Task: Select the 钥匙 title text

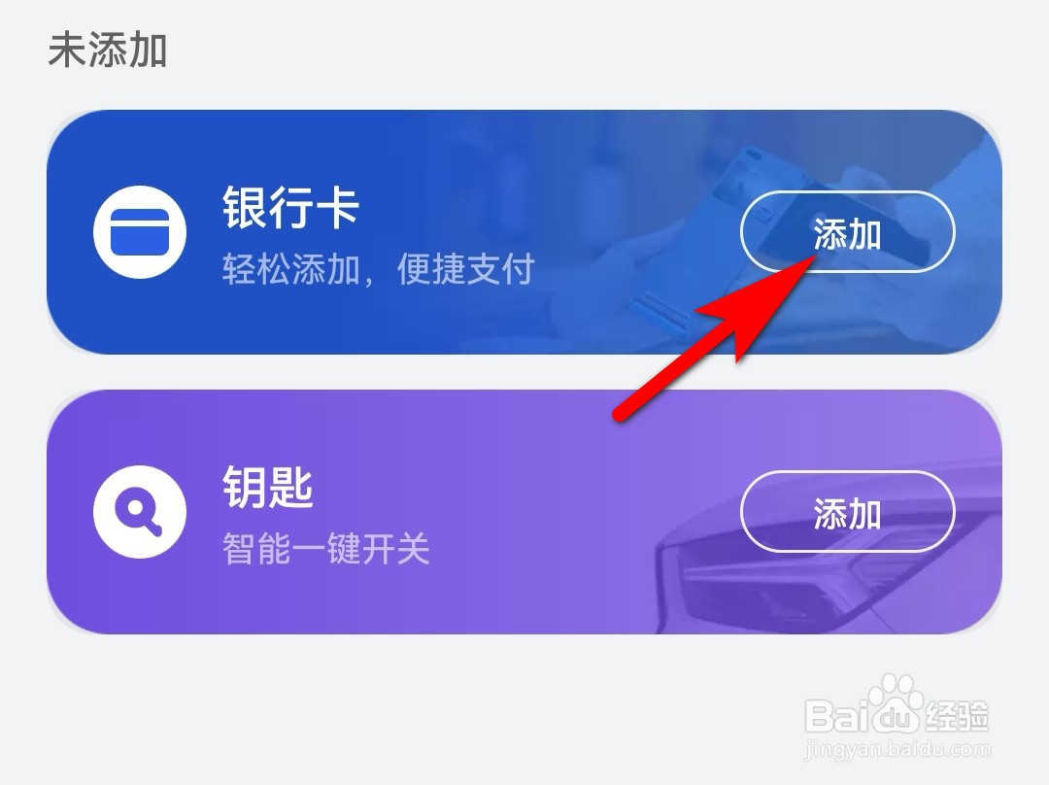Action: pos(268,487)
